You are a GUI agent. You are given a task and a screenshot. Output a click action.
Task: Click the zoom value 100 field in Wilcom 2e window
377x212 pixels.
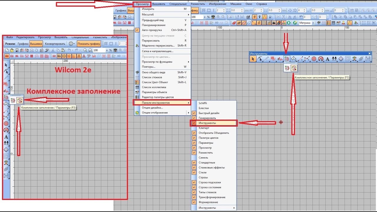[99, 50]
